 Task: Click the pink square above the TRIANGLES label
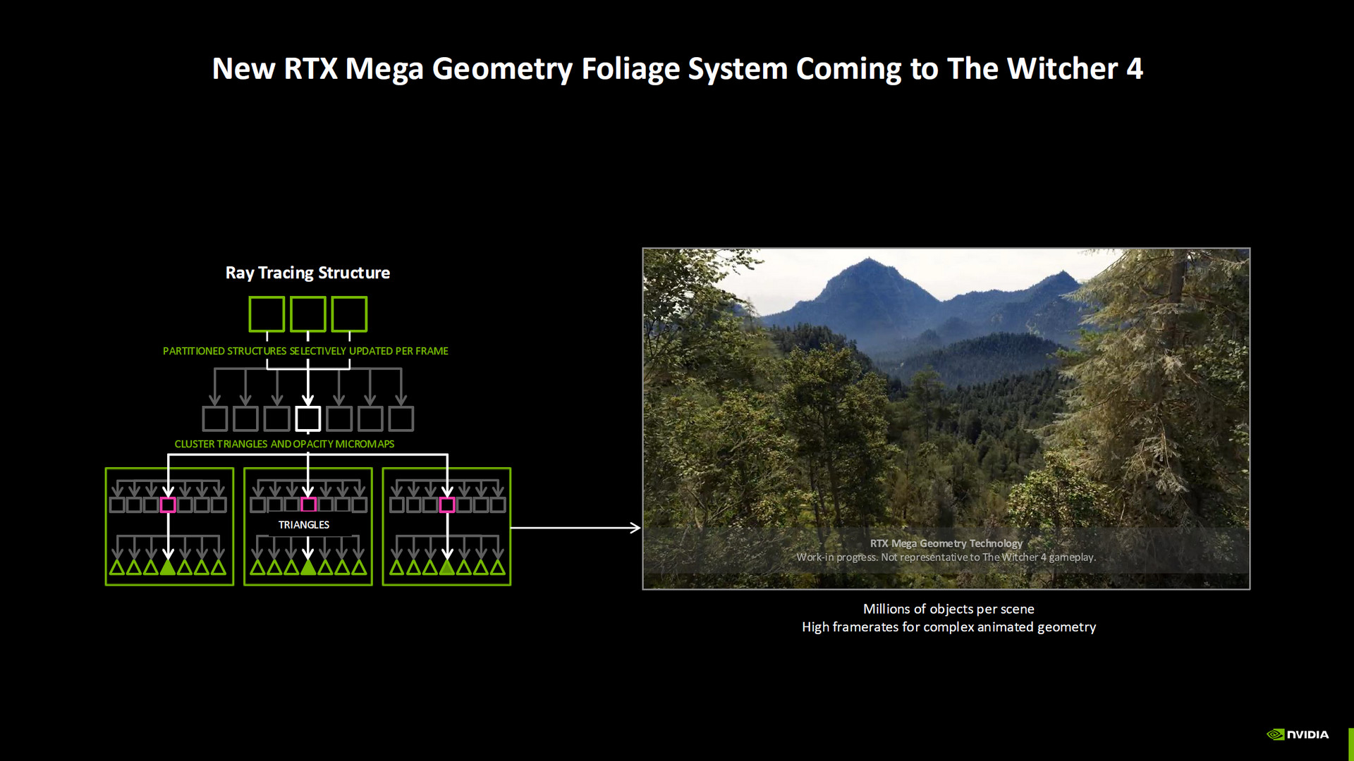(x=308, y=505)
